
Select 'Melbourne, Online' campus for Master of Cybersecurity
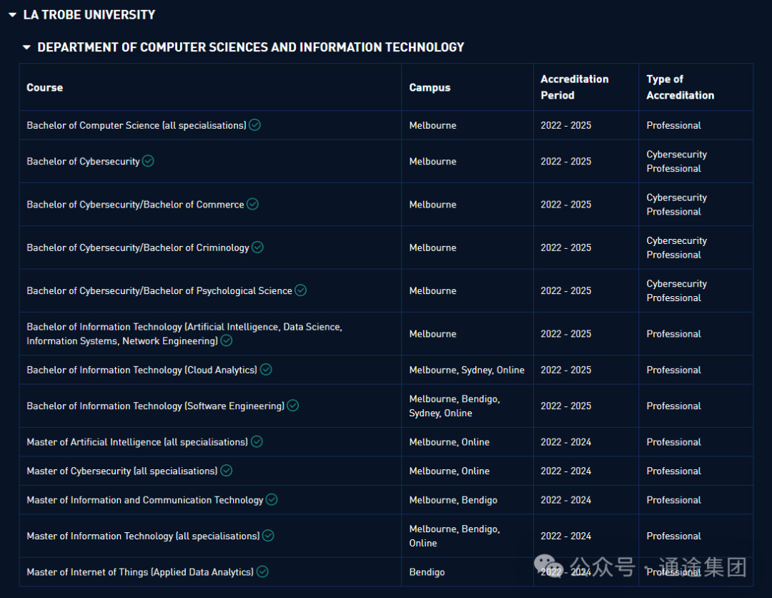(x=450, y=471)
